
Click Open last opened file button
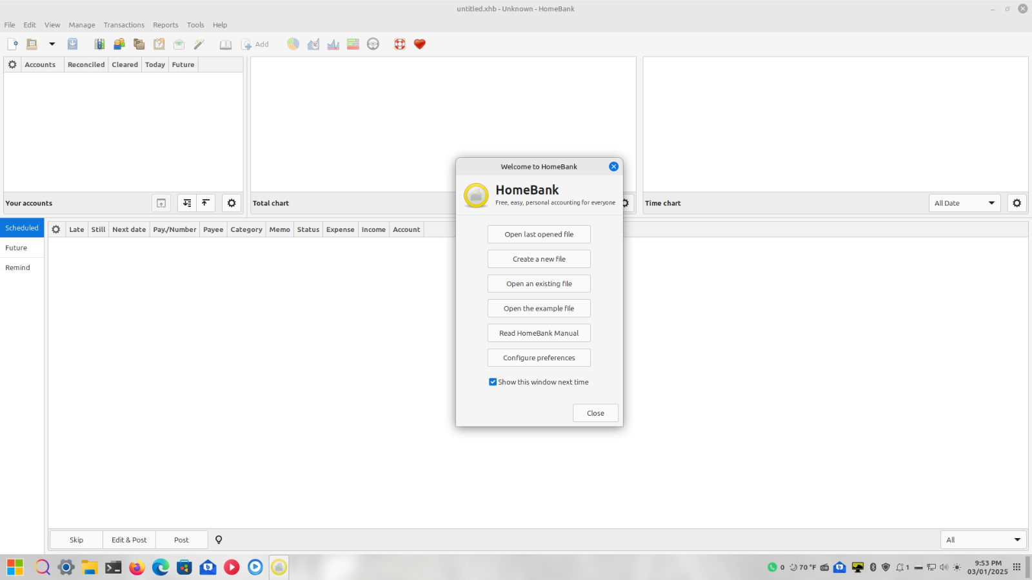(x=539, y=235)
